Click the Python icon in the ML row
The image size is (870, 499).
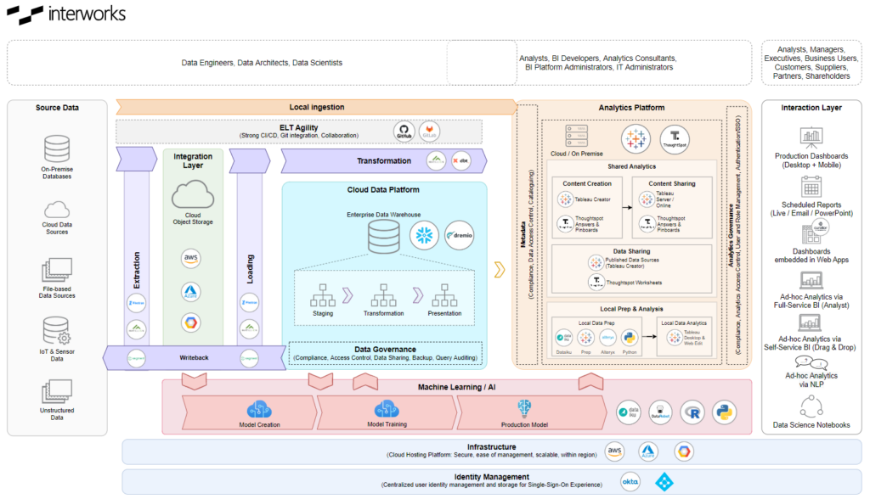726,412
